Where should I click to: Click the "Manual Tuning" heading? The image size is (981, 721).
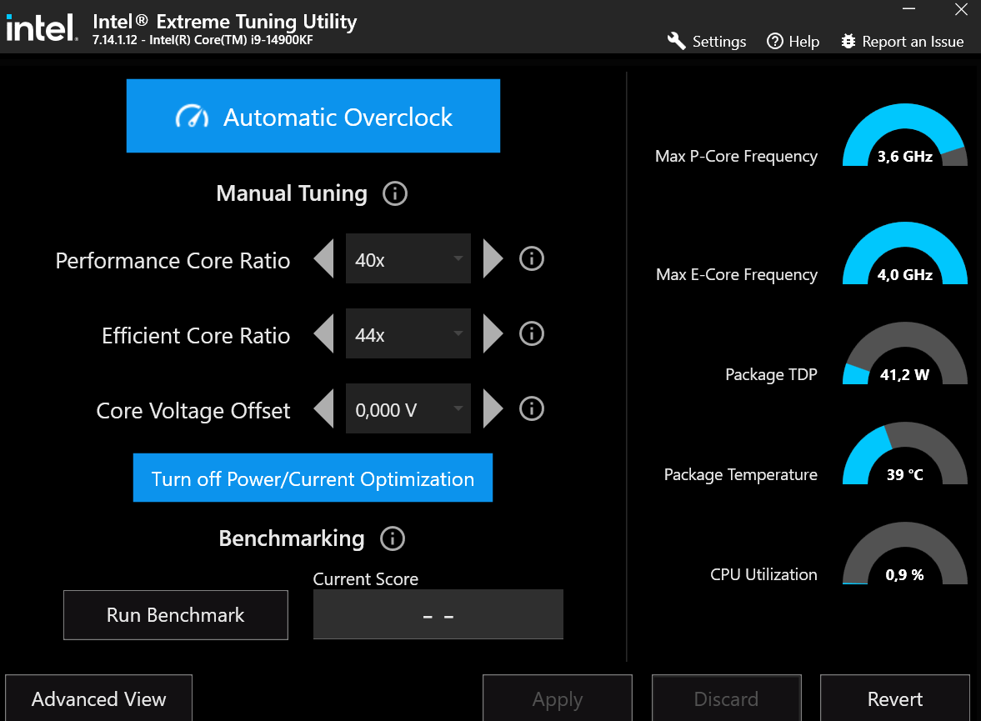click(292, 193)
